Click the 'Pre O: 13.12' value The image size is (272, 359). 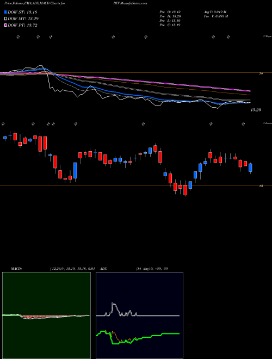(x=170, y=12)
